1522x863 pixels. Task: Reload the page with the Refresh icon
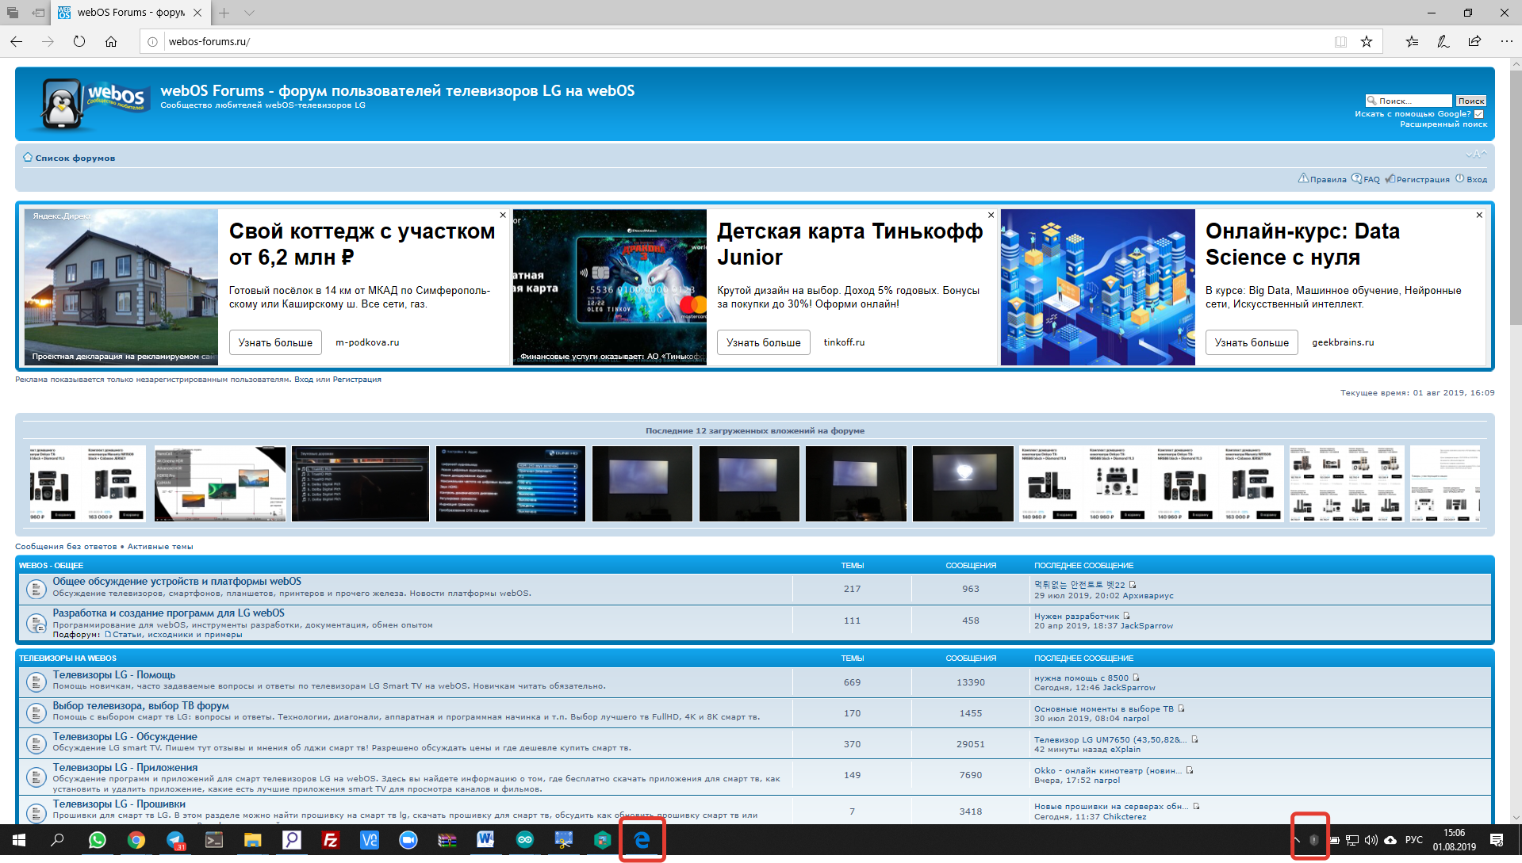tap(79, 41)
